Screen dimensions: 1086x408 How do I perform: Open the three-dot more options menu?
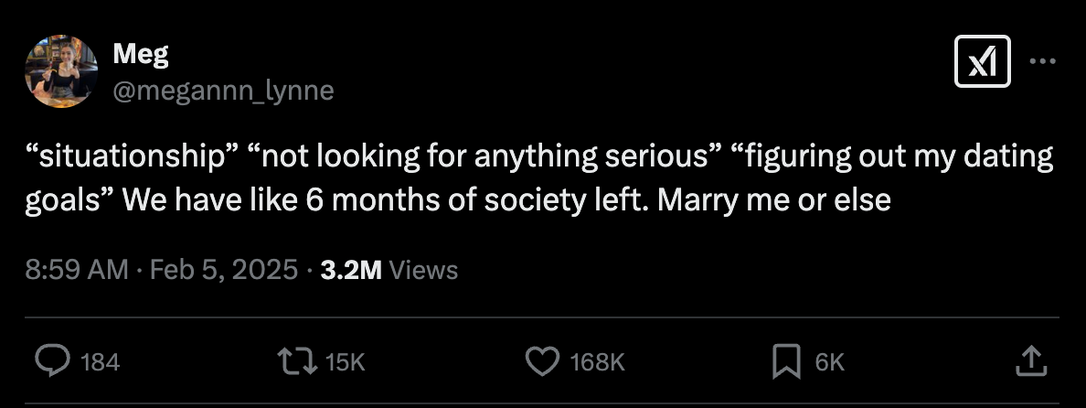pos(1042,62)
